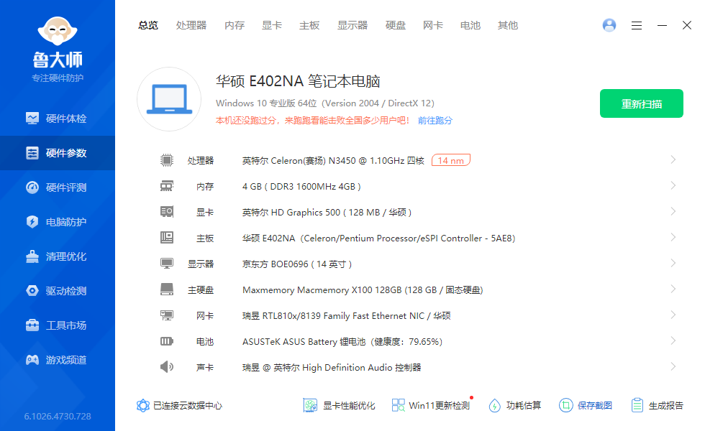Screen dimensions: 705x431
Task: Click 保存截图 to save screenshot
Action: (586, 406)
